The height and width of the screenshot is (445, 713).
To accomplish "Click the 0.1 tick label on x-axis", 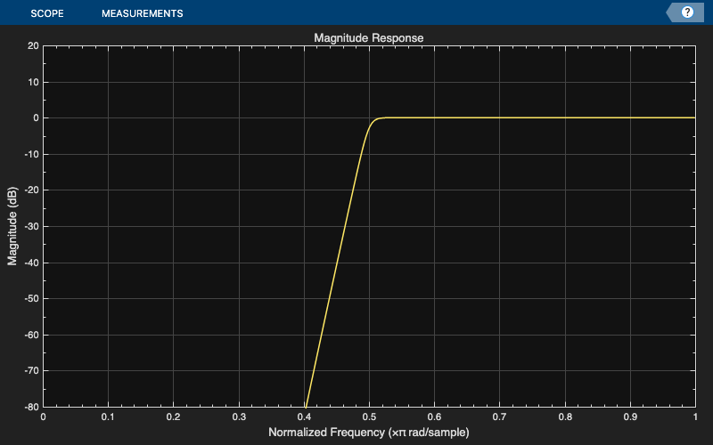I will click(x=108, y=417).
